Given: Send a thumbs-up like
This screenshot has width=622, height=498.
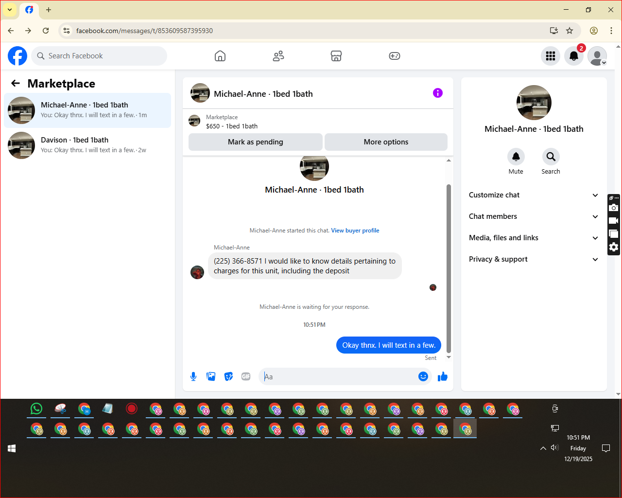Looking at the screenshot, I should 443,376.
